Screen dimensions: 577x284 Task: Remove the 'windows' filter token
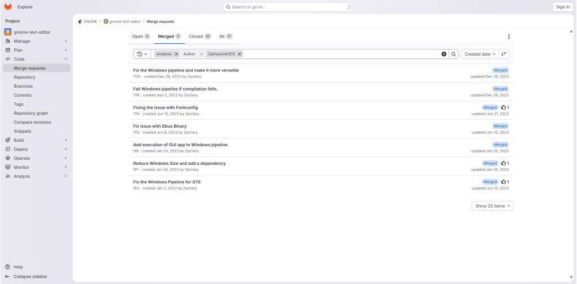176,54
